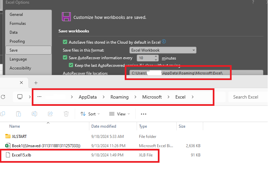Expand the chevron after Roaming
271x169 pixels.
135,97
